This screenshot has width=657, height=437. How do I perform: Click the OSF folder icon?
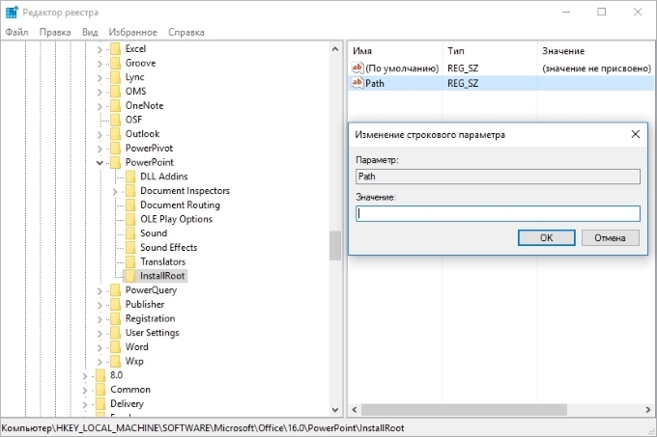(115, 120)
